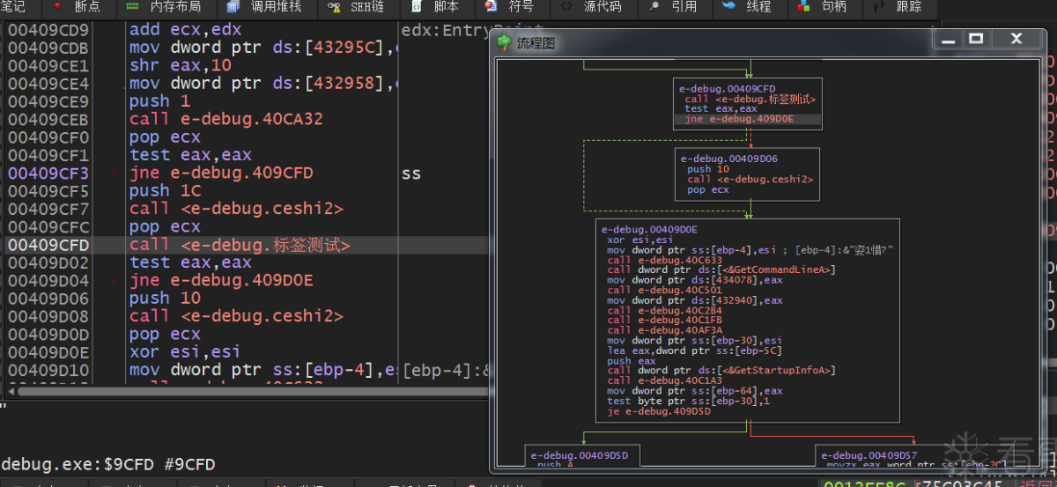Switch to the 源代码 source tab

point(594,6)
